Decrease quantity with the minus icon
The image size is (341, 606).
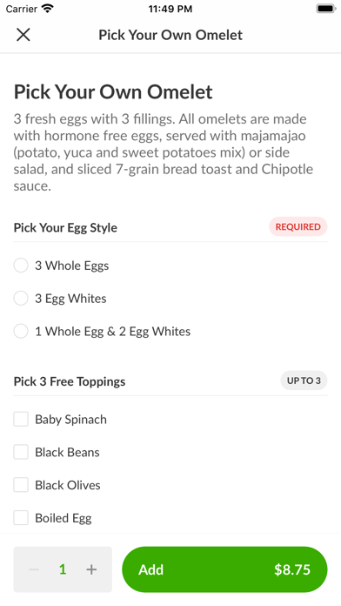point(34,569)
